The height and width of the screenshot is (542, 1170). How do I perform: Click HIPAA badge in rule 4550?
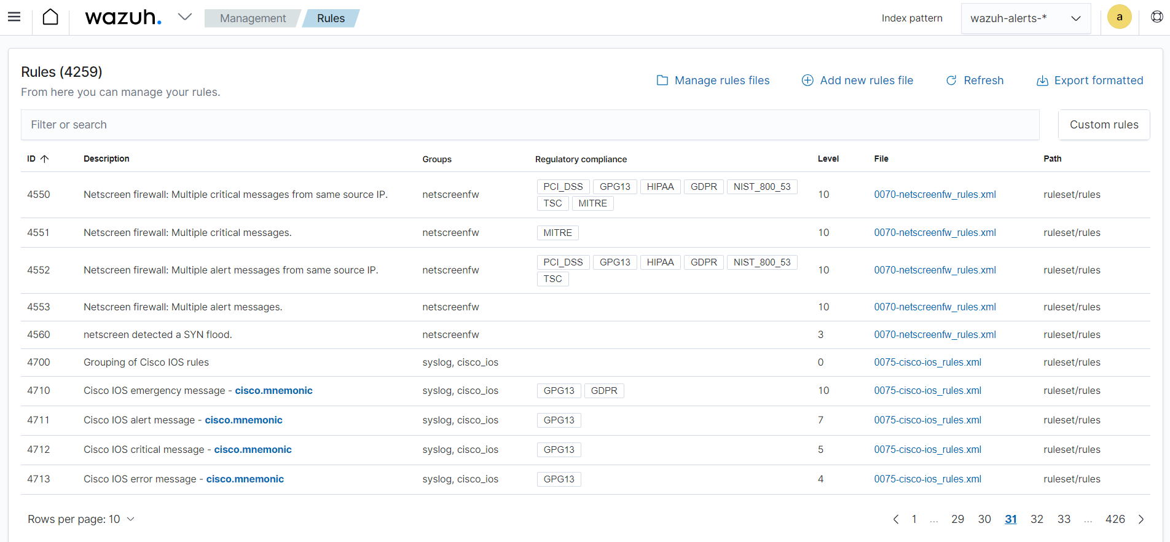tap(660, 187)
